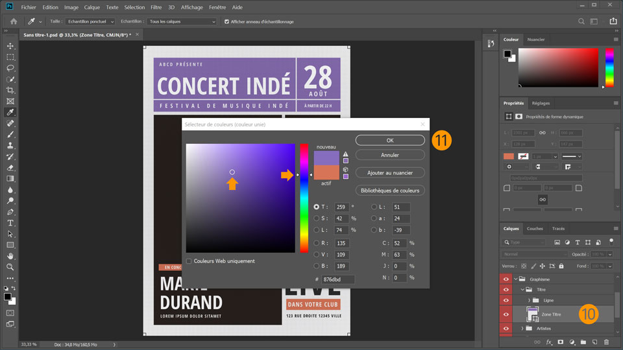Viewport: 623px width, 350px height.
Task: Select the Path Selection tool
Action: tap(10, 234)
